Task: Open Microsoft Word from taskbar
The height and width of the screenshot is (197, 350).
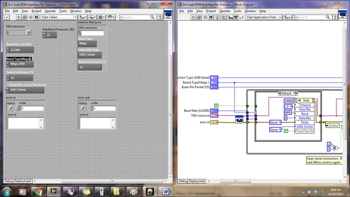Action: [x=166, y=192]
